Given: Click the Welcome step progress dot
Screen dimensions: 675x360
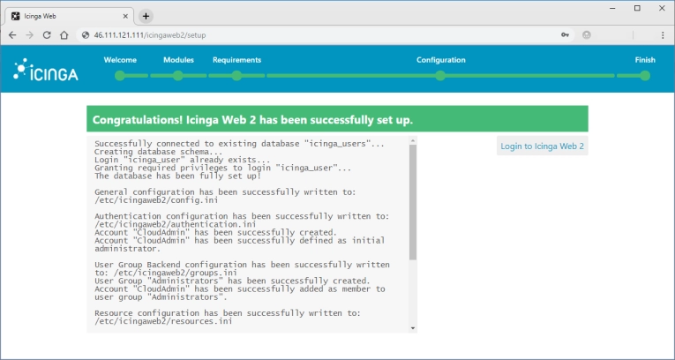Looking at the screenshot, I should pyautogui.click(x=120, y=76).
